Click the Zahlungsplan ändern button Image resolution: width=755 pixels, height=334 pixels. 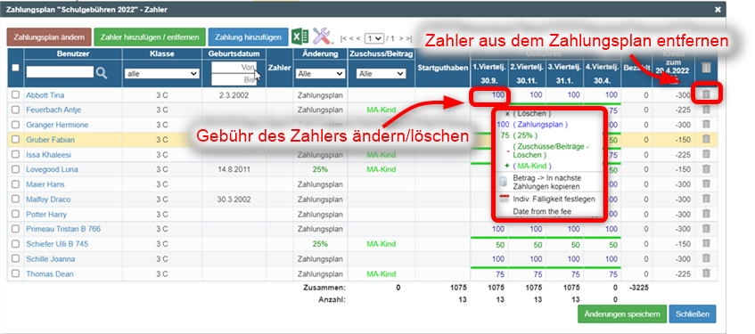click(49, 37)
